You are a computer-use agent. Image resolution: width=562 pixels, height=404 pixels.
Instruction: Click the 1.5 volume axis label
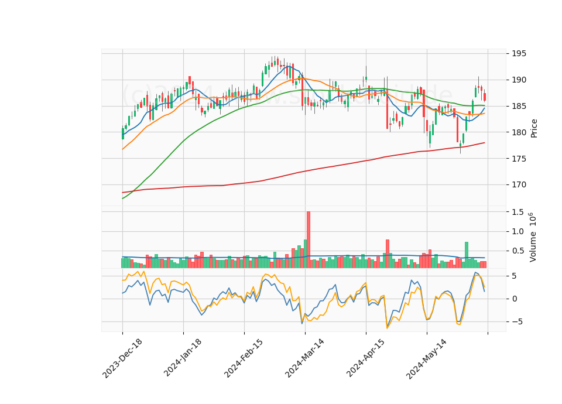pyautogui.click(x=517, y=212)
